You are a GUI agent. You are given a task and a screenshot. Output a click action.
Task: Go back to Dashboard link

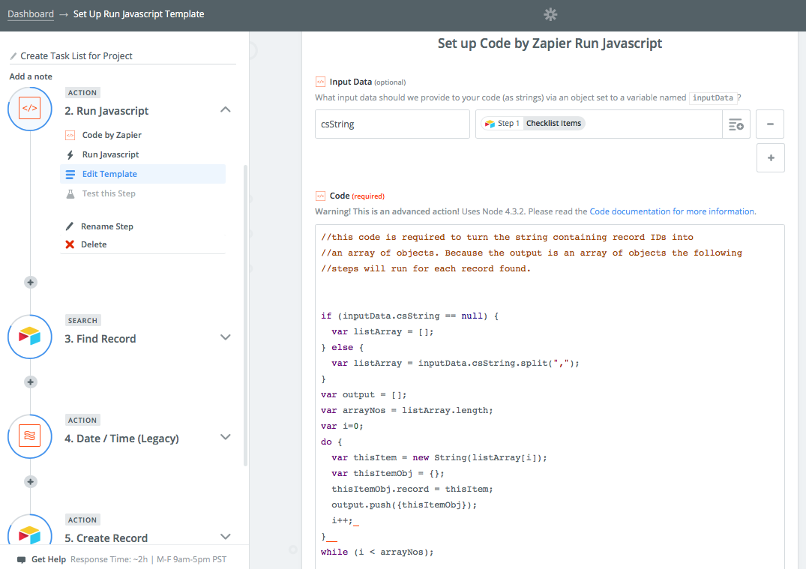pyautogui.click(x=30, y=14)
